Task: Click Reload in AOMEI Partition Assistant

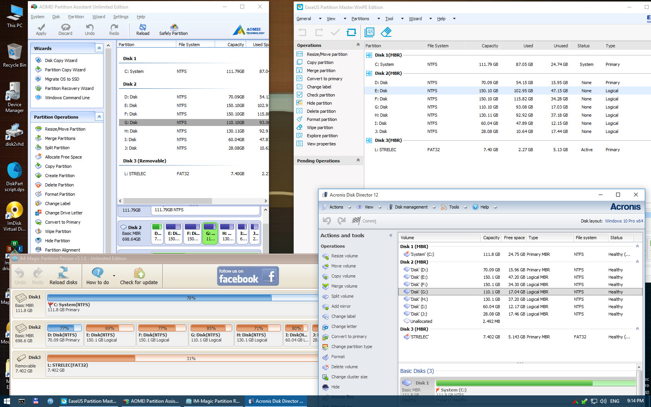Action: tap(143, 29)
